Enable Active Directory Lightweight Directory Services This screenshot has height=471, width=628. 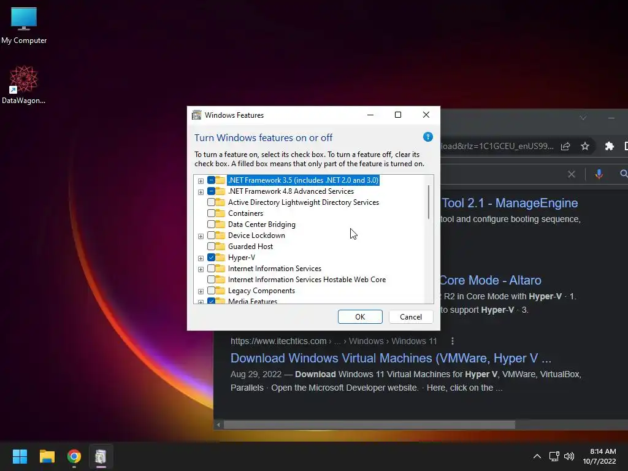pos(211,202)
